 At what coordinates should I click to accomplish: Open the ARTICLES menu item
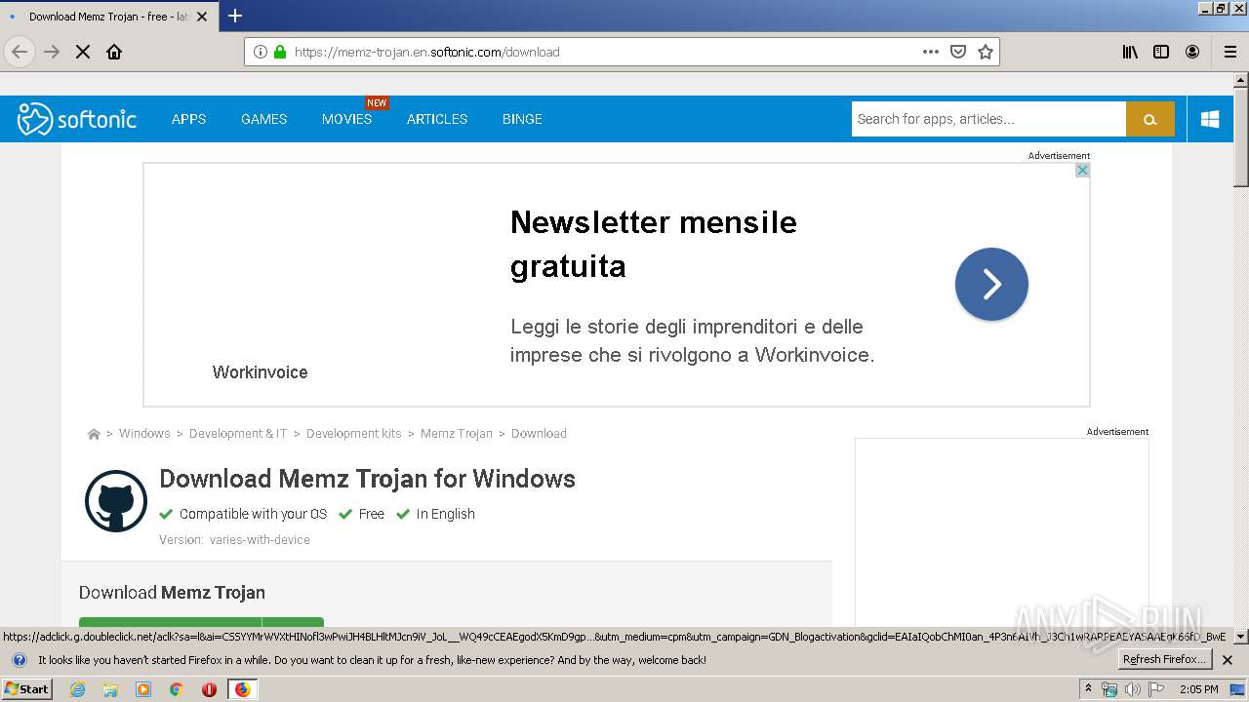(437, 119)
